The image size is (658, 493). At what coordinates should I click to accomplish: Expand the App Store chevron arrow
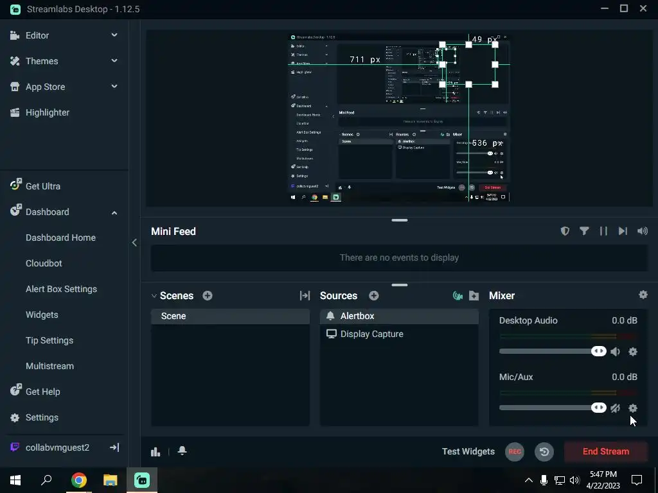tap(114, 87)
